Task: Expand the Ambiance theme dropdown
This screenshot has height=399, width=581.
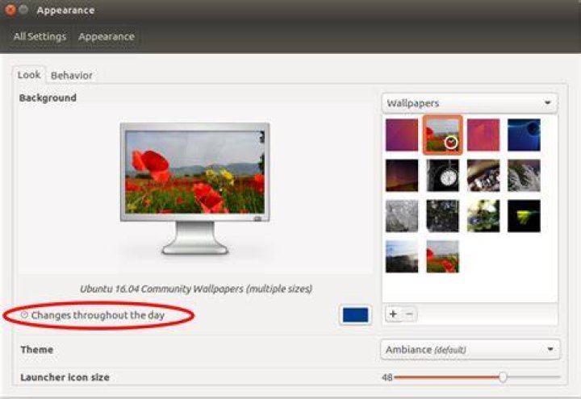Action: click(470, 349)
